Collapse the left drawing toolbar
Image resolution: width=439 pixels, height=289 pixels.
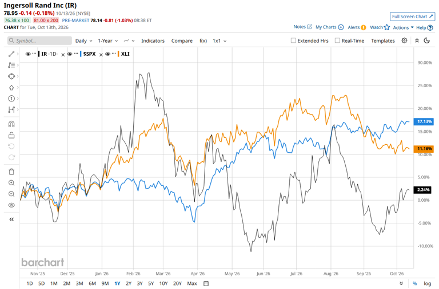click(11, 219)
